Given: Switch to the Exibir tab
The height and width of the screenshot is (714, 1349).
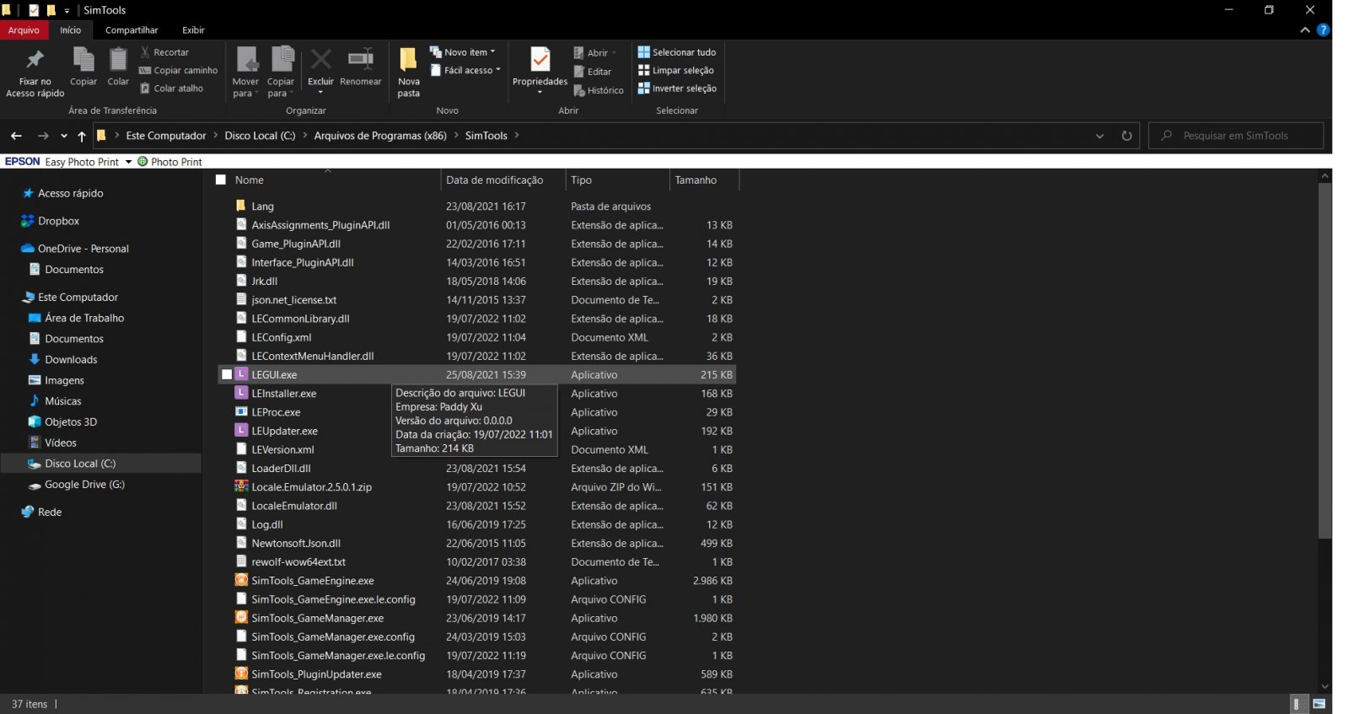Looking at the screenshot, I should tap(193, 30).
